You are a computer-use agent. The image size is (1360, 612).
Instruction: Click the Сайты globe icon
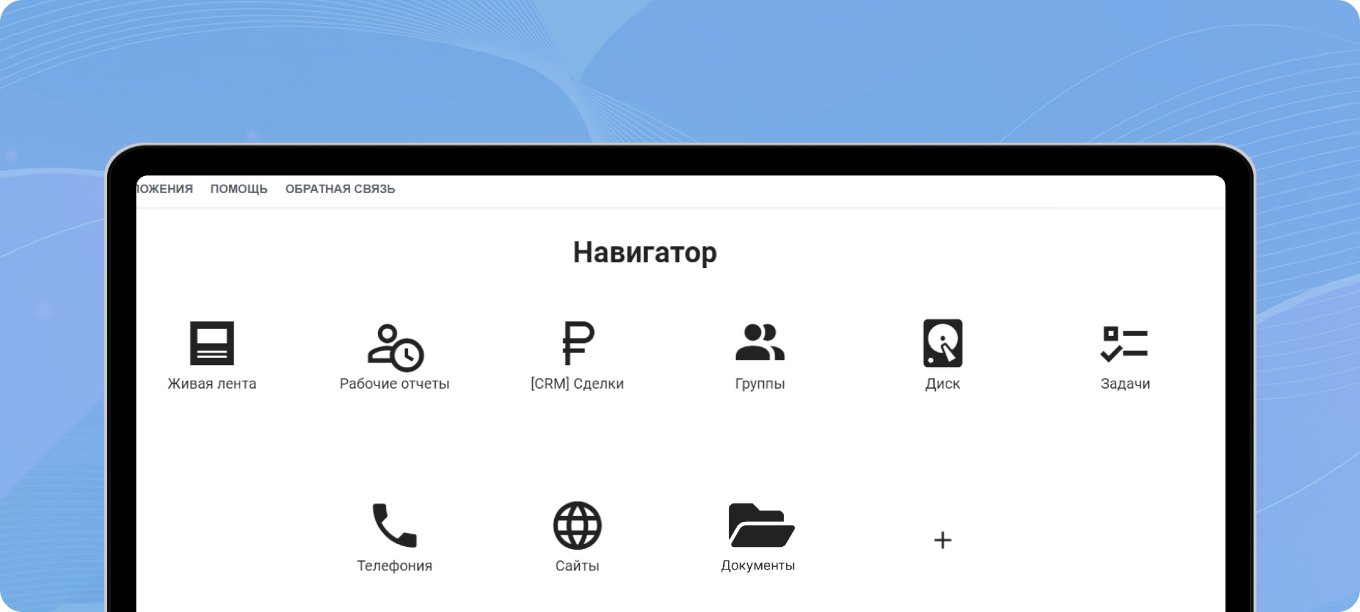pos(577,525)
